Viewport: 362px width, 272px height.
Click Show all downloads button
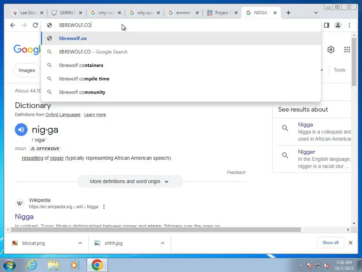tap(331, 242)
